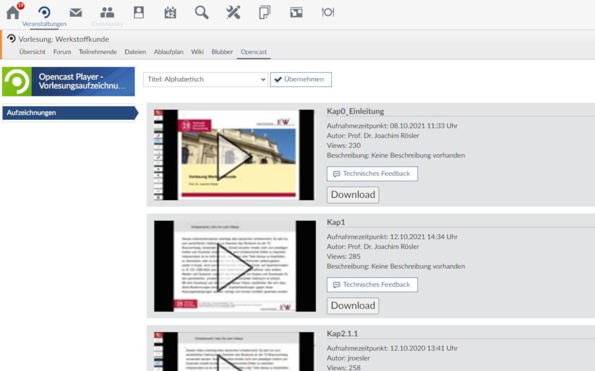Viewport: 595px width, 371px height.
Task: Click the notification badge showing 19
Action: [x=20, y=6]
